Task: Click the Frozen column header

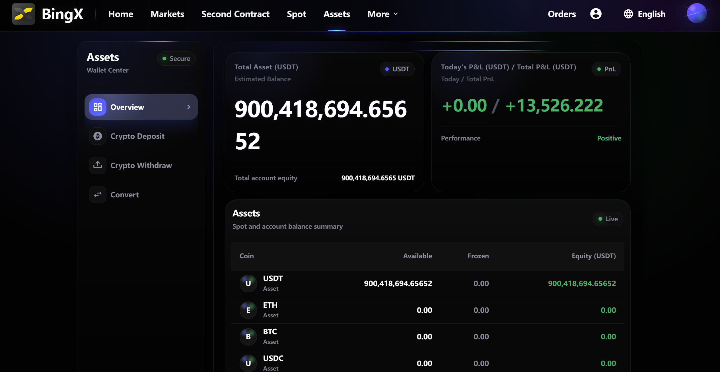Action: 478,256
